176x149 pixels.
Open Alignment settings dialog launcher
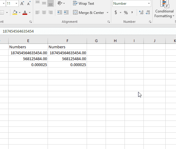pos(109,22)
